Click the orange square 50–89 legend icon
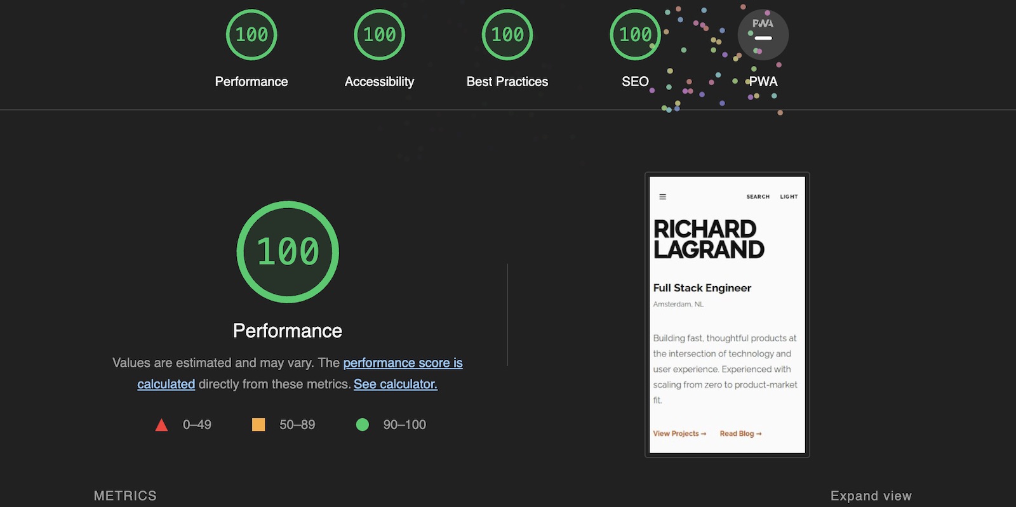The width and height of the screenshot is (1016, 507). (x=258, y=425)
